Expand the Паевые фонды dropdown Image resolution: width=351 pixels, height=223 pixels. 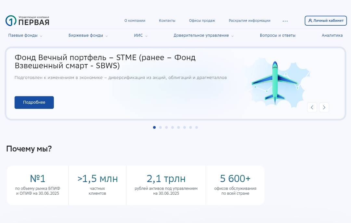click(x=25, y=36)
